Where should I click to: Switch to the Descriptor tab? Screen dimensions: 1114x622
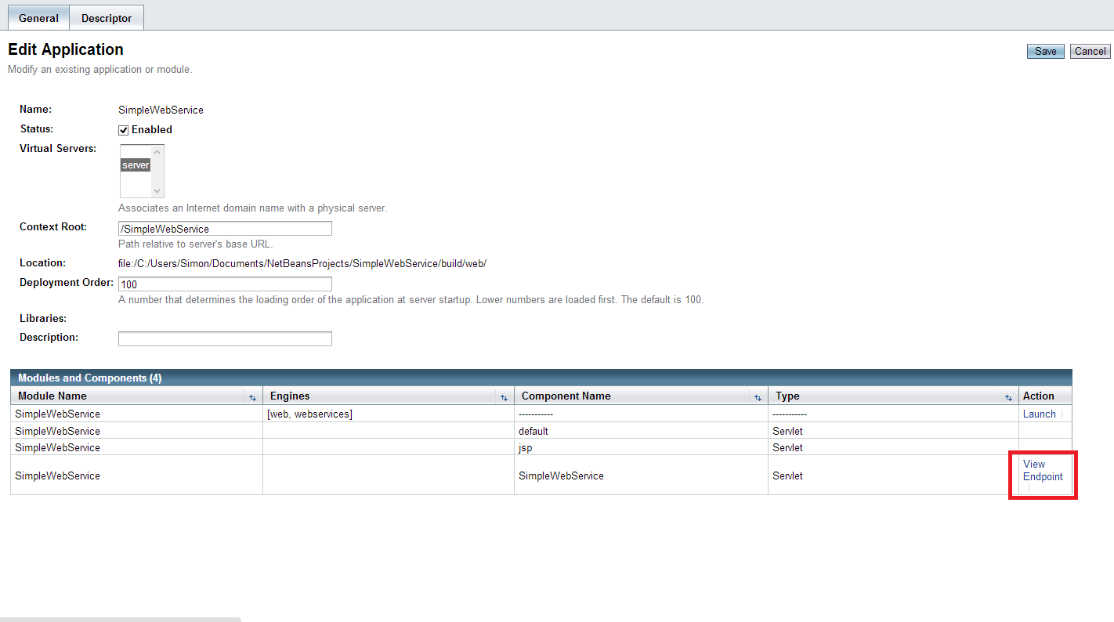tap(107, 18)
